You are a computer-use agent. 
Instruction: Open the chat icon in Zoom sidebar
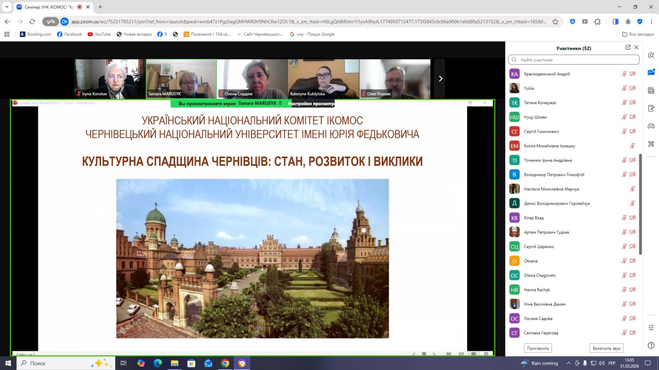pos(651,73)
